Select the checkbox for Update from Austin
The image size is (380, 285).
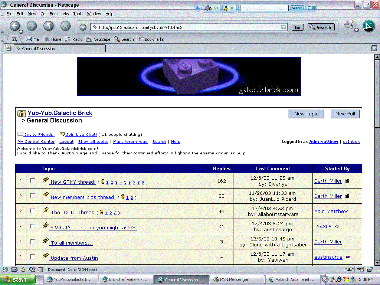[x=33, y=256]
